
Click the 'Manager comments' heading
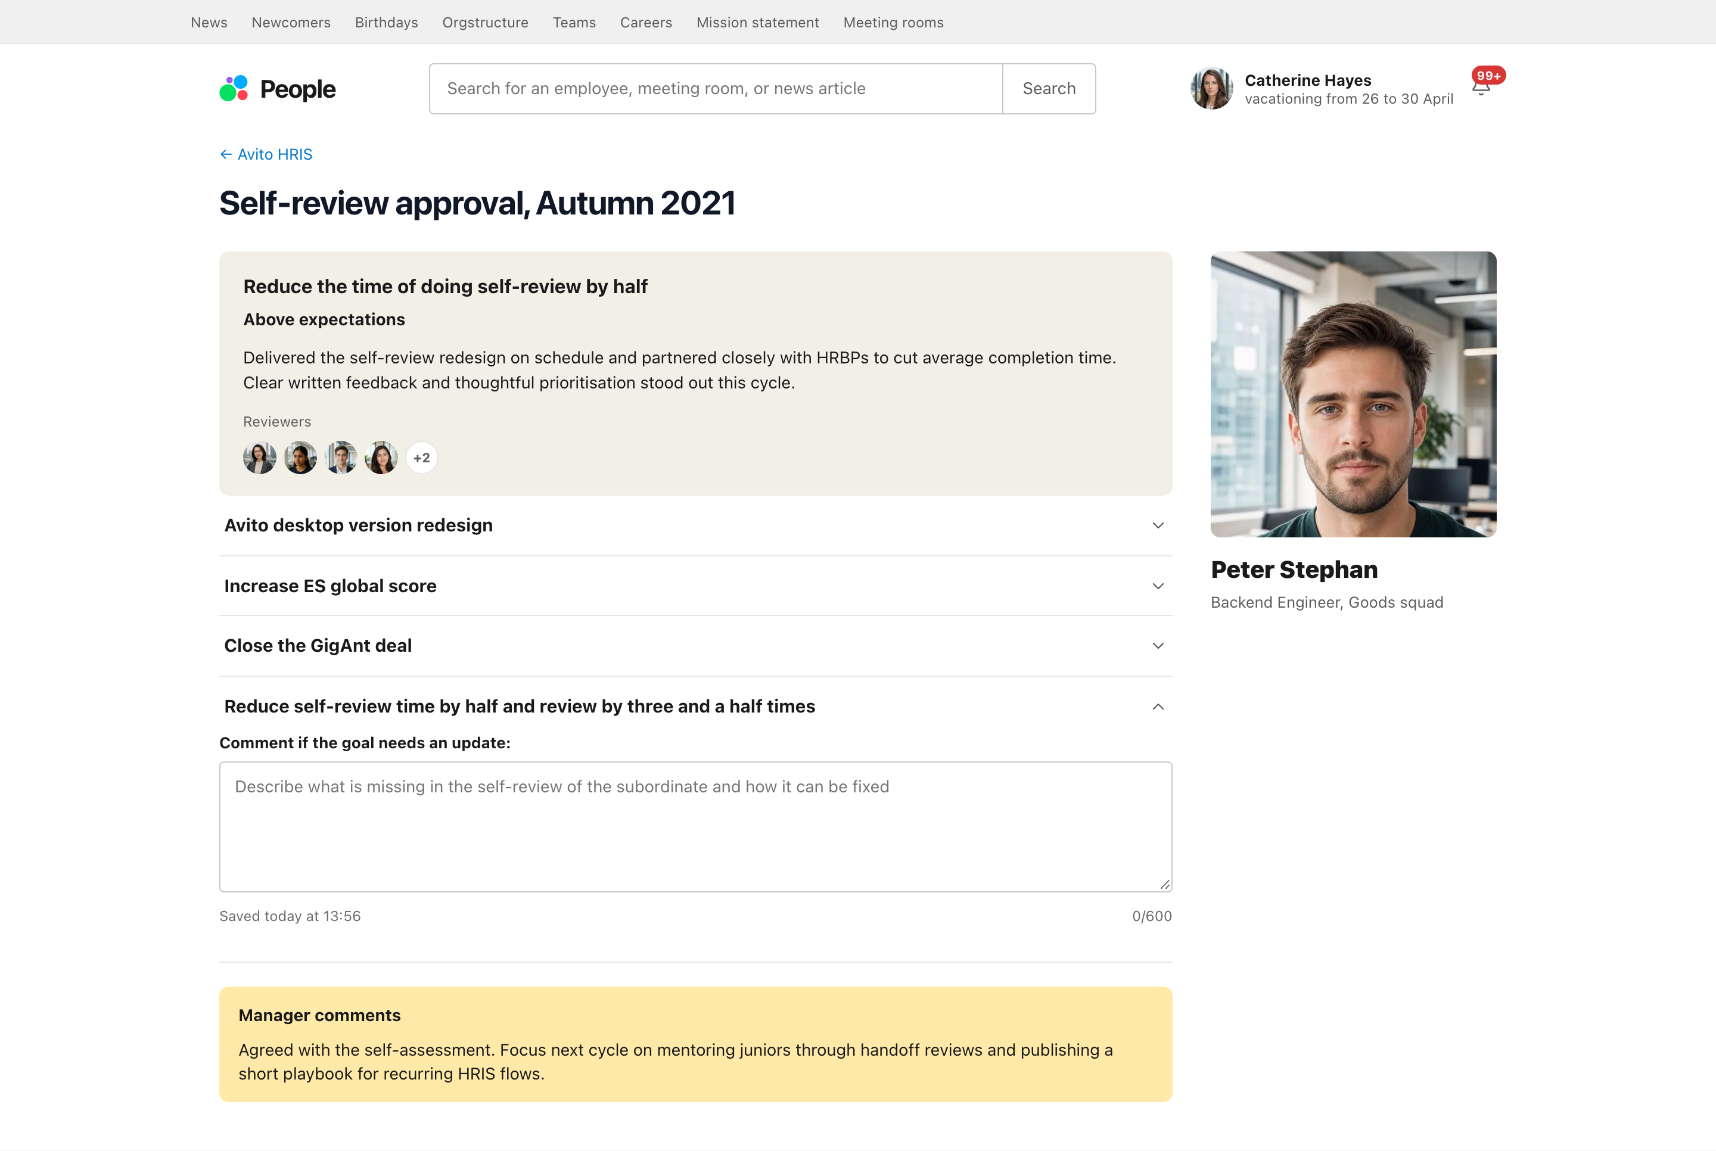pos(319,1016)
